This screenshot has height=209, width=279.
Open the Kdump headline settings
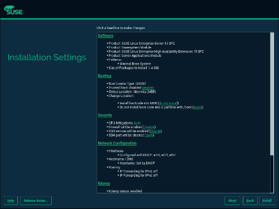pyautogui.click(x=104, y=183)
